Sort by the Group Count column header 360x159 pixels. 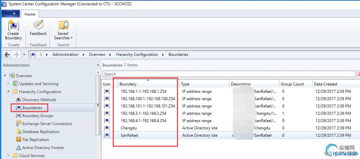296,84
